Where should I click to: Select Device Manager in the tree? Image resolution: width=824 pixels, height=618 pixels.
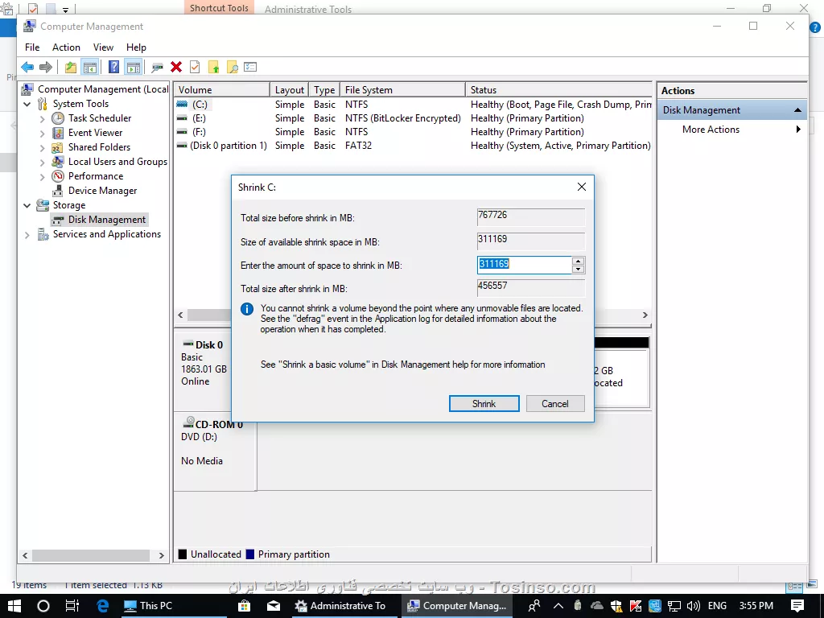pos(102,191)
